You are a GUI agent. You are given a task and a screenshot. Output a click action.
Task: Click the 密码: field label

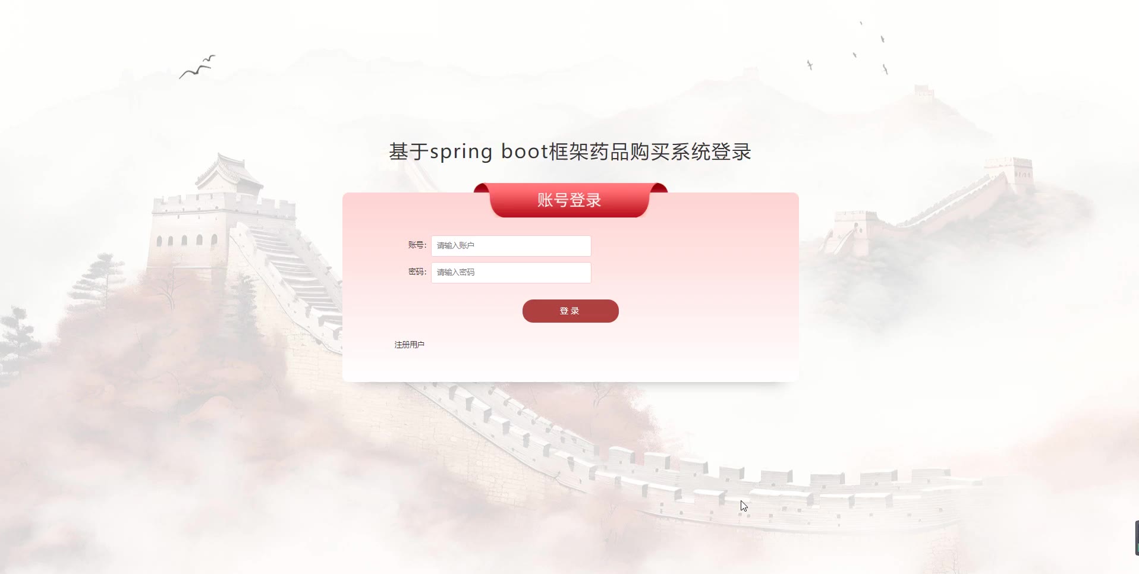417,272
